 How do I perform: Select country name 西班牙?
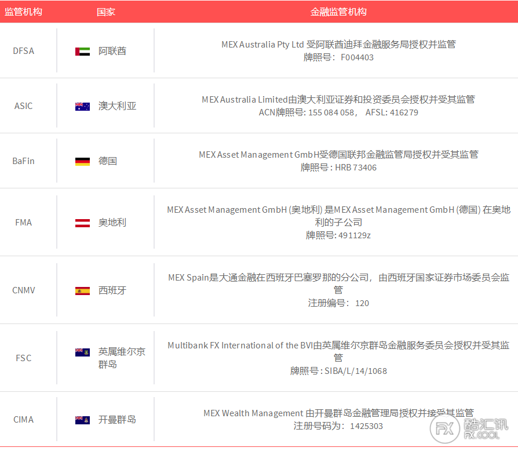pos(112,290)
